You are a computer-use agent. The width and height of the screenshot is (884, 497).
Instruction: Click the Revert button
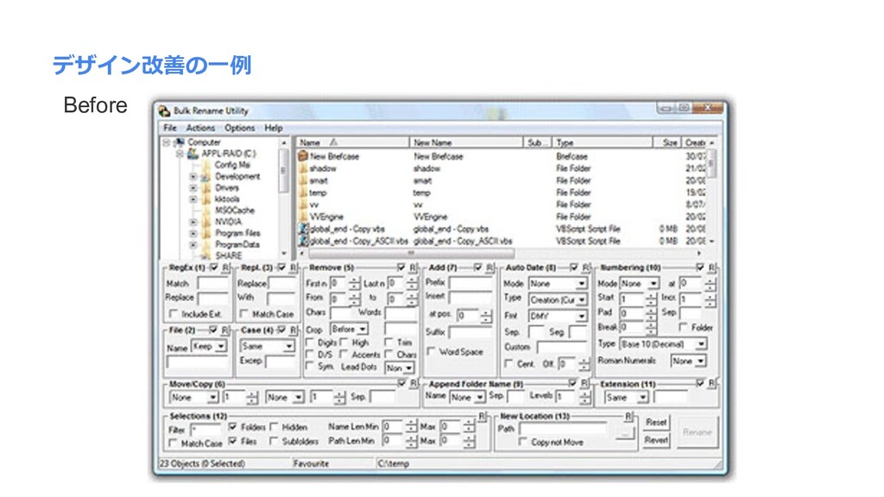click(x=656, y=440)
